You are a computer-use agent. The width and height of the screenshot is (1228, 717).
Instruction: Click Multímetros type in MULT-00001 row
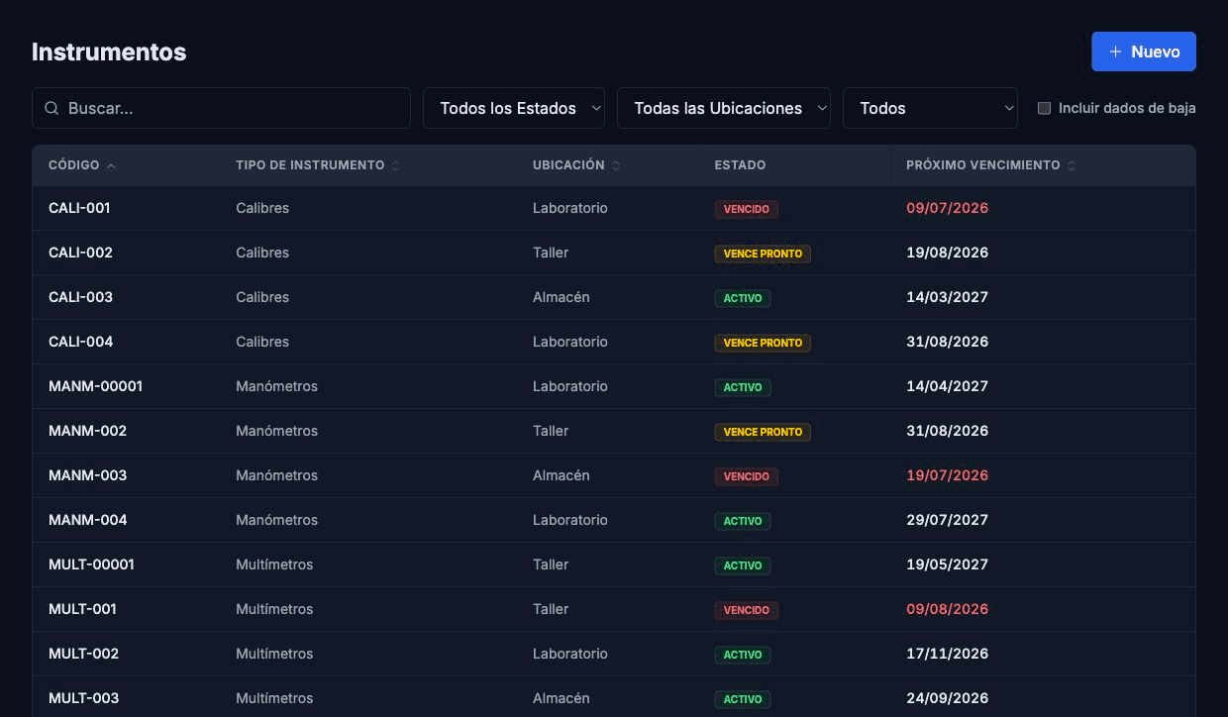274,564
